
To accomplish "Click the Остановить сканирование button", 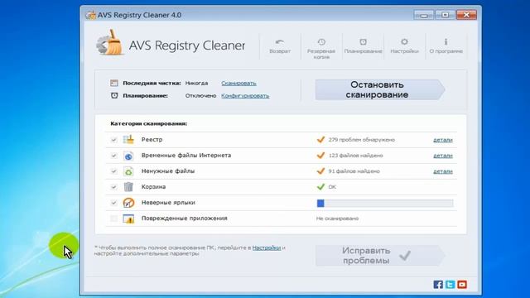I will tap(380, 90).
